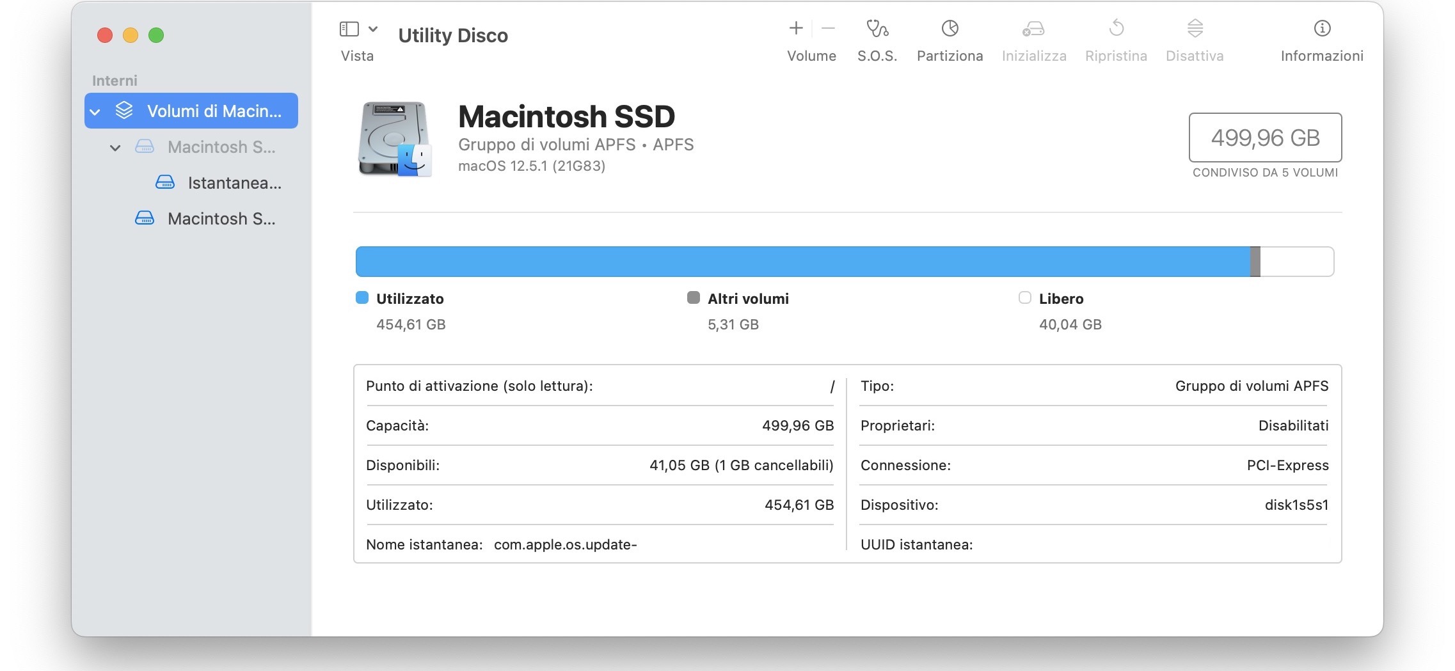Click the Informazioni info icon
This screenshot has width=1455, height=671.
1322,29
